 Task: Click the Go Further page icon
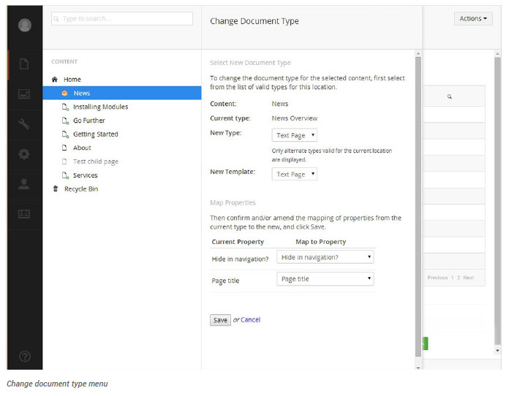pos(65,121)
